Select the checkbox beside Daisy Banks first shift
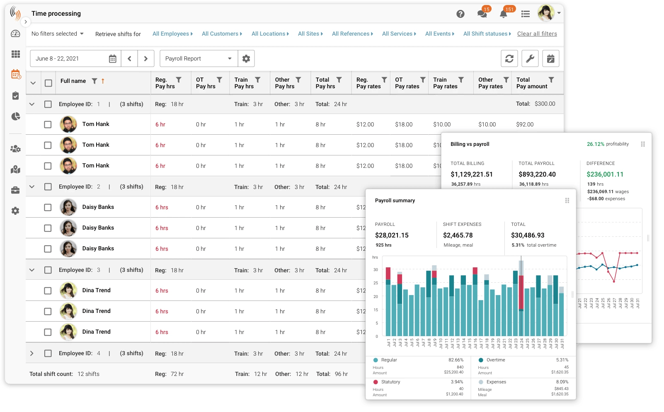Viewport: 664px width, 412px height. pyautogui.click(x=48, y=207)
